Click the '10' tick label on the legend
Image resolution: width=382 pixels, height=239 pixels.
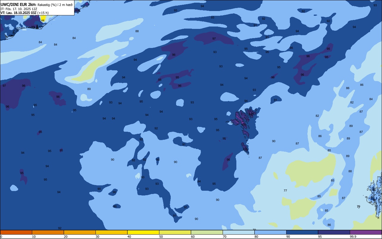point(34,237)
